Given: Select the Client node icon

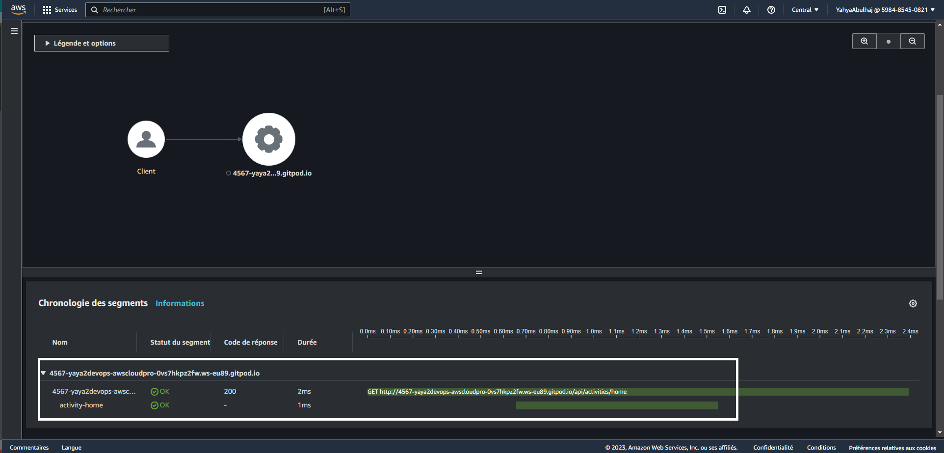Looking at the screenshot, I should pos(146,139).
